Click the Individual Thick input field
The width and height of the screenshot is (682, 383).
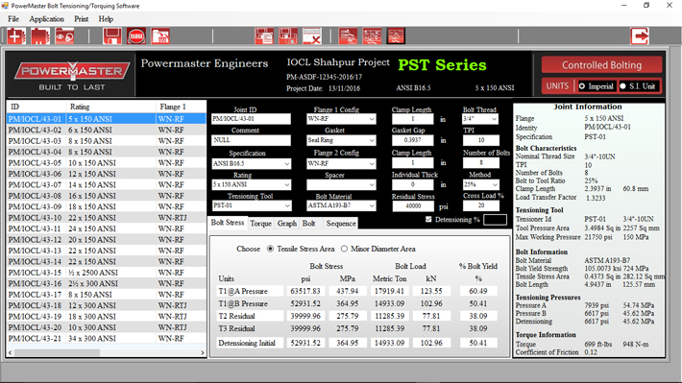tap(412, 184)
